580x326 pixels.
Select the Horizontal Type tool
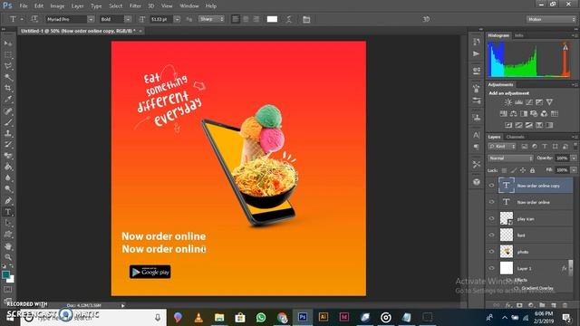pos(8,212)
